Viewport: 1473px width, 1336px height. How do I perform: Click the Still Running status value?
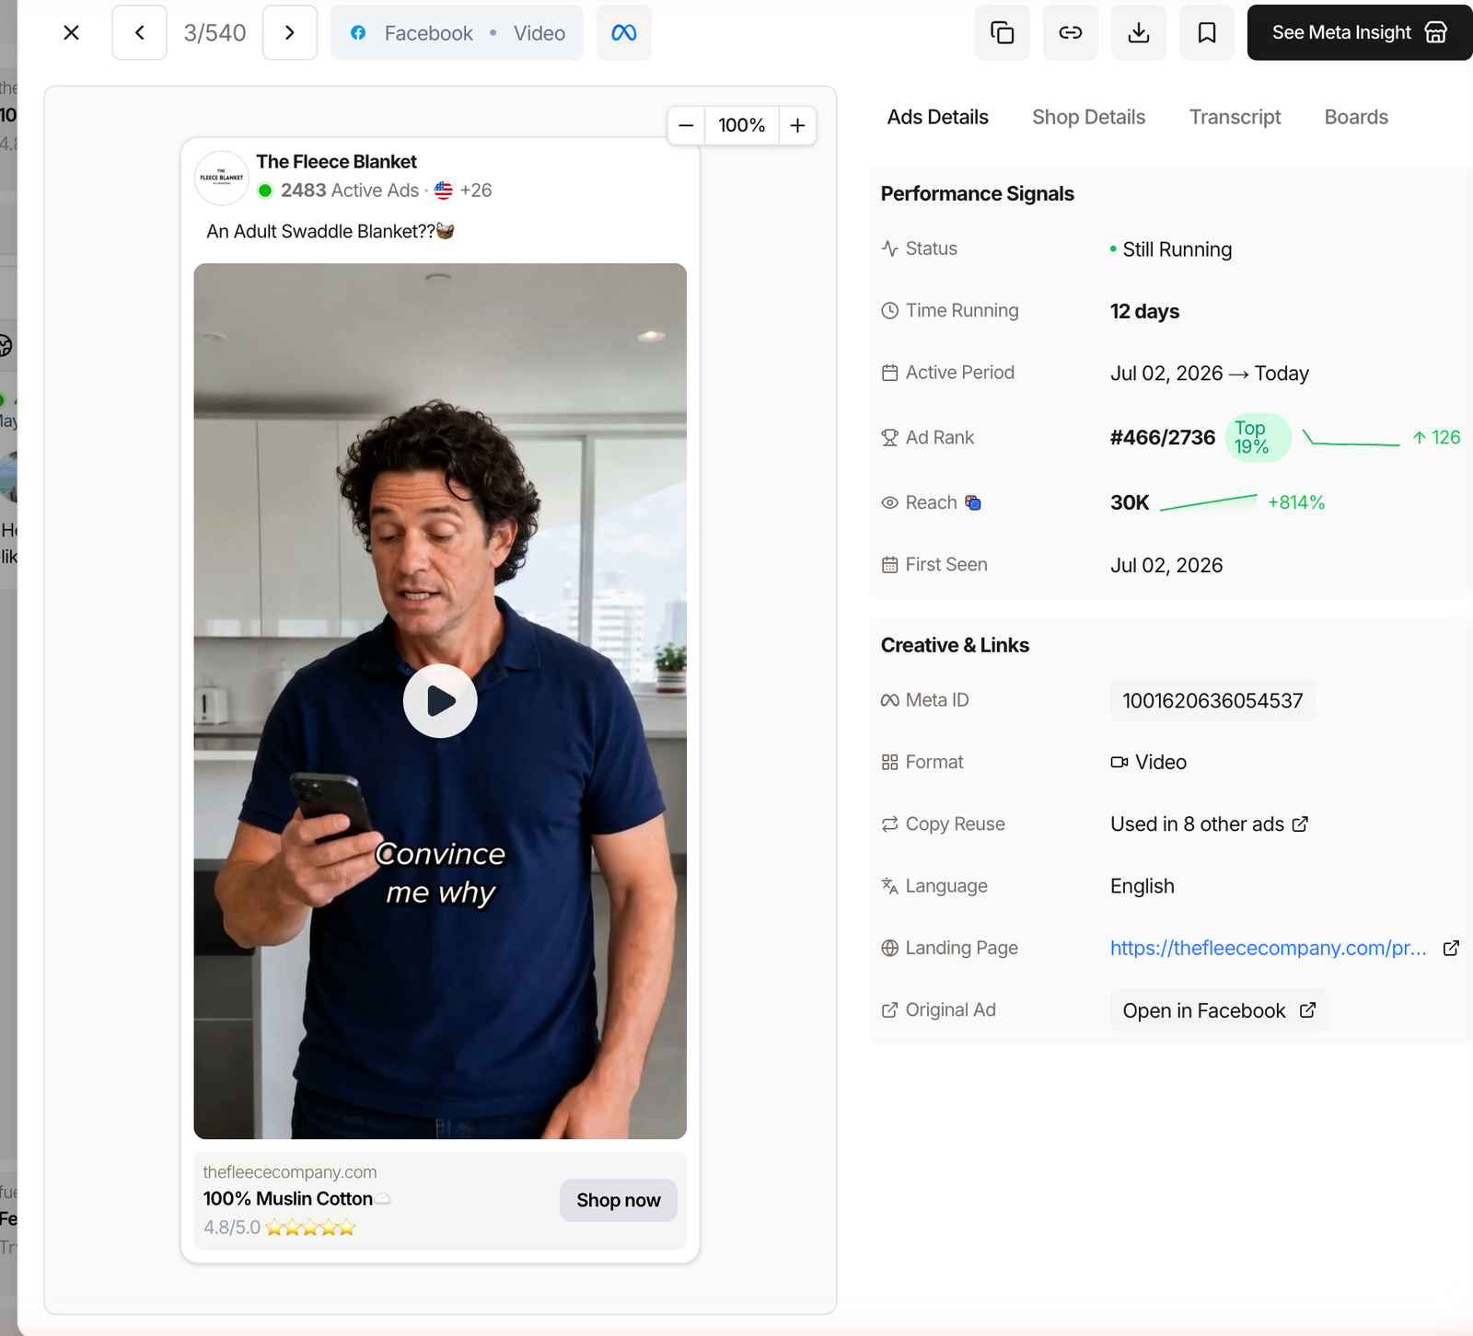click(x=1177, y=249)
